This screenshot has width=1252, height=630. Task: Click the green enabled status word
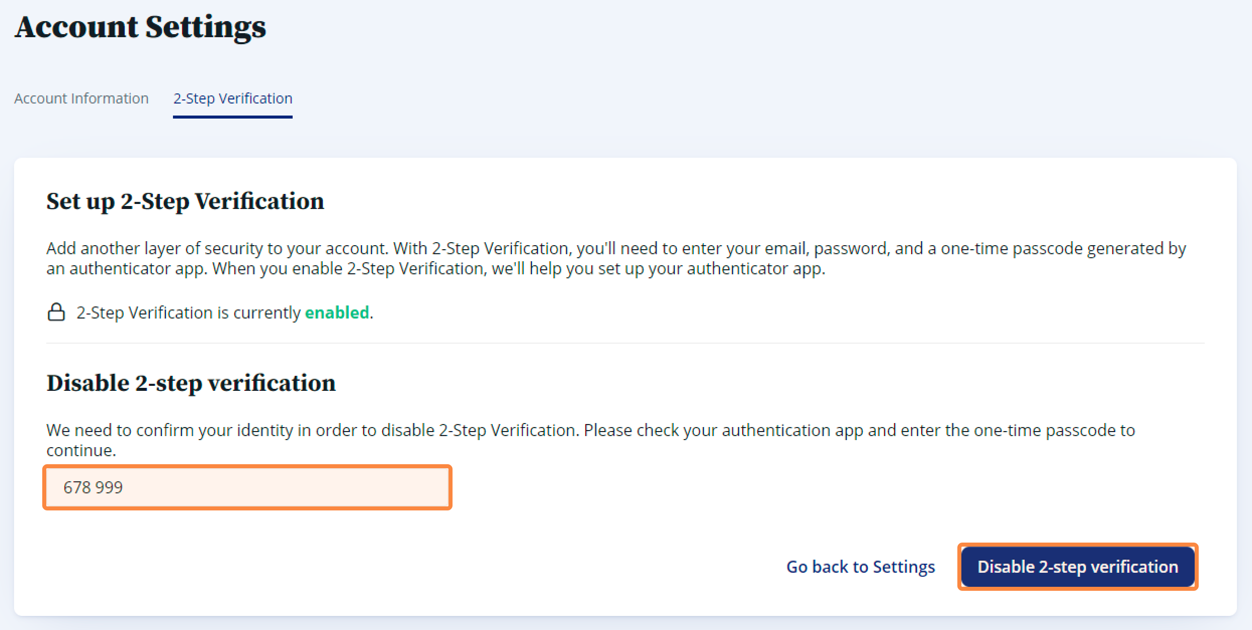click(337, 312)
